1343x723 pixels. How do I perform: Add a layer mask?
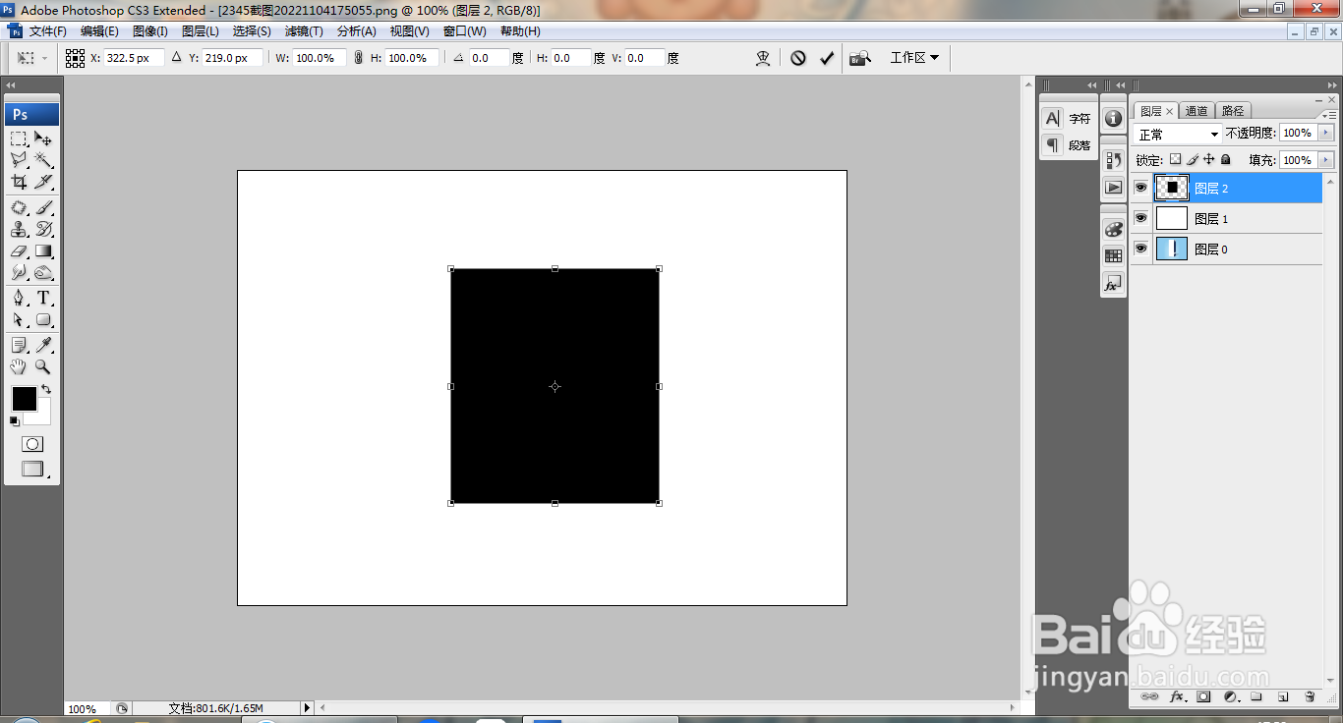pyautogui.click(x=1203, y=696)
